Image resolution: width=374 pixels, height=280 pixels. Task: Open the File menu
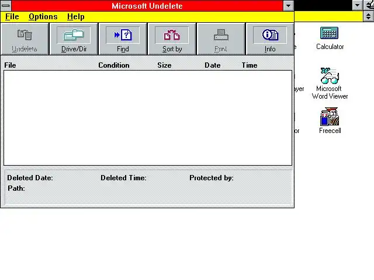point(12,17)
